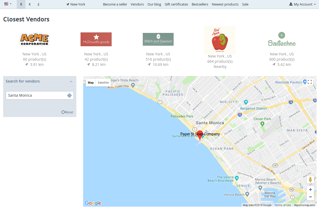Click the 42 product(s) text

tap(96, 59)
